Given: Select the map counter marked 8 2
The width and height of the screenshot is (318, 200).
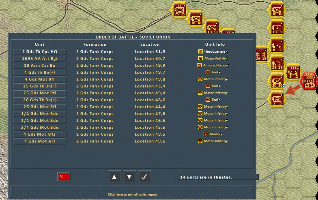Looking at the screenshot, I should tap(277, 45).
